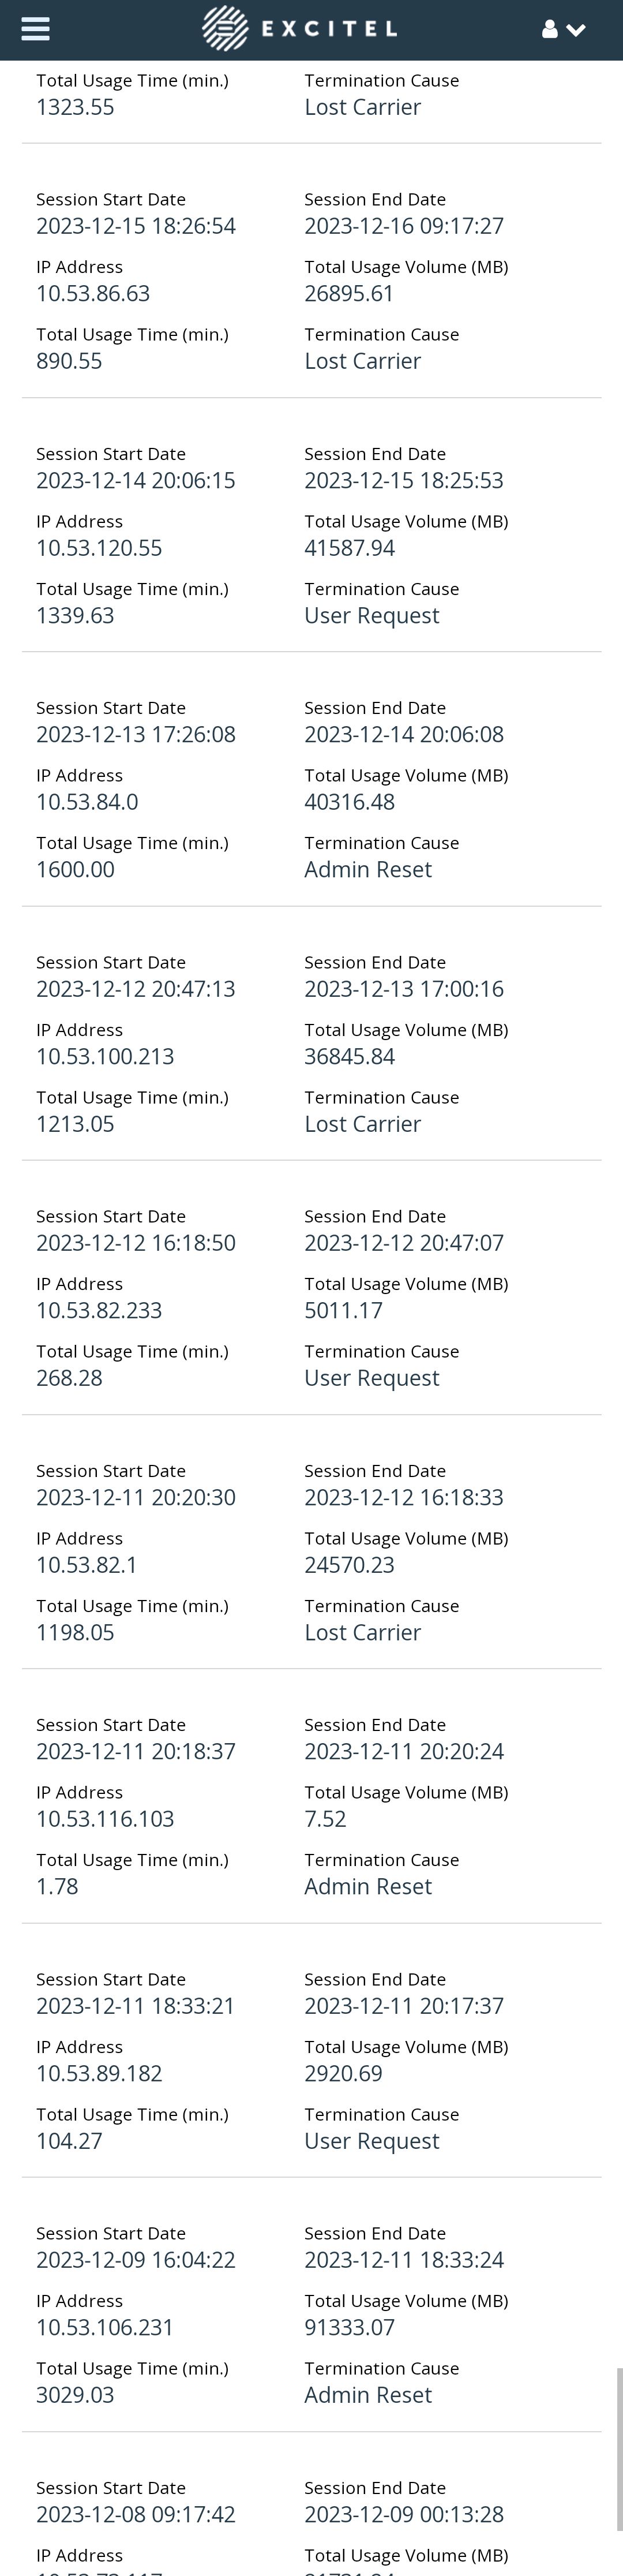The height and width of the screenshot is (2576, 623).
Task: Click Lost Carrier for the 890.55 minute session
Action: click(x=362, y=362)
